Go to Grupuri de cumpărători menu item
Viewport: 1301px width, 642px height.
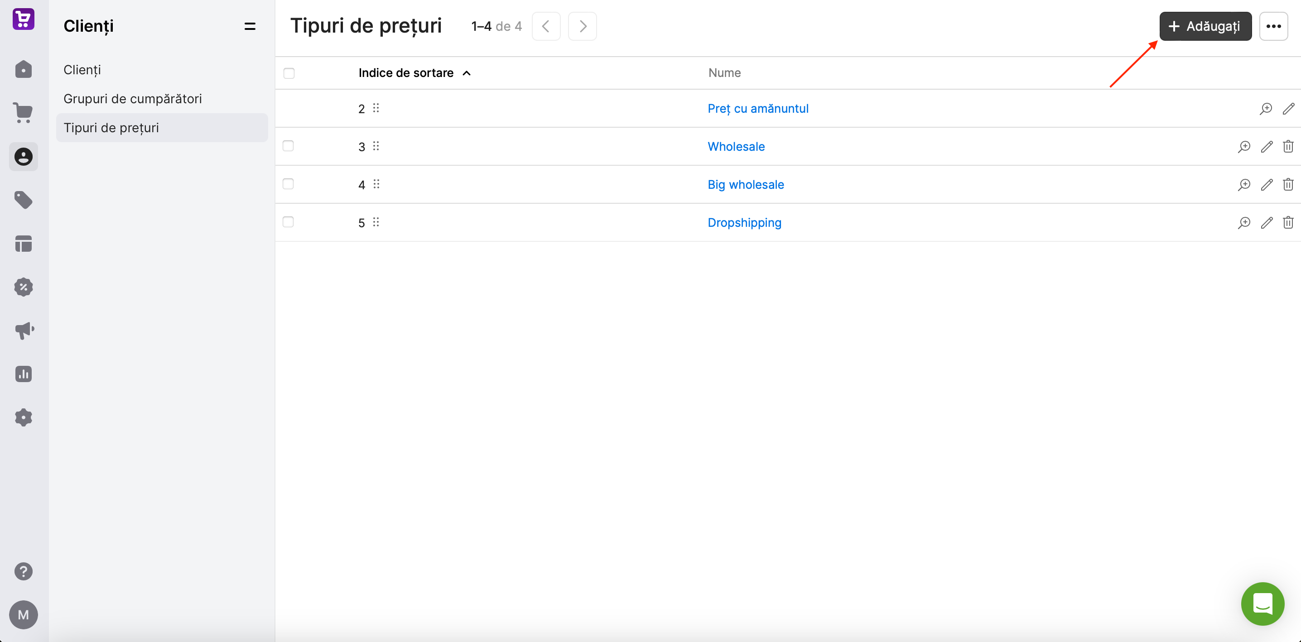click(132, 99)
